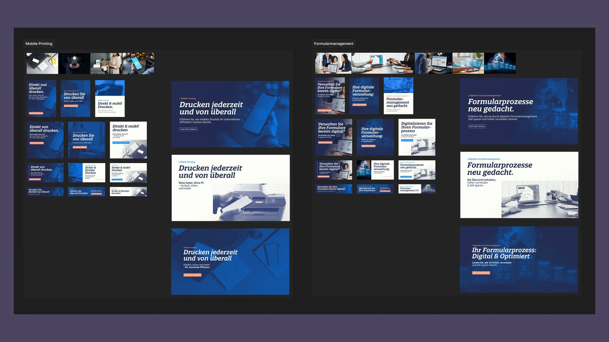Viewport: 609px width, 342px height.
Task: Click the 'Digitalisieren Sie Ihren Formularprozess' square ad
Action: (417, 137)
